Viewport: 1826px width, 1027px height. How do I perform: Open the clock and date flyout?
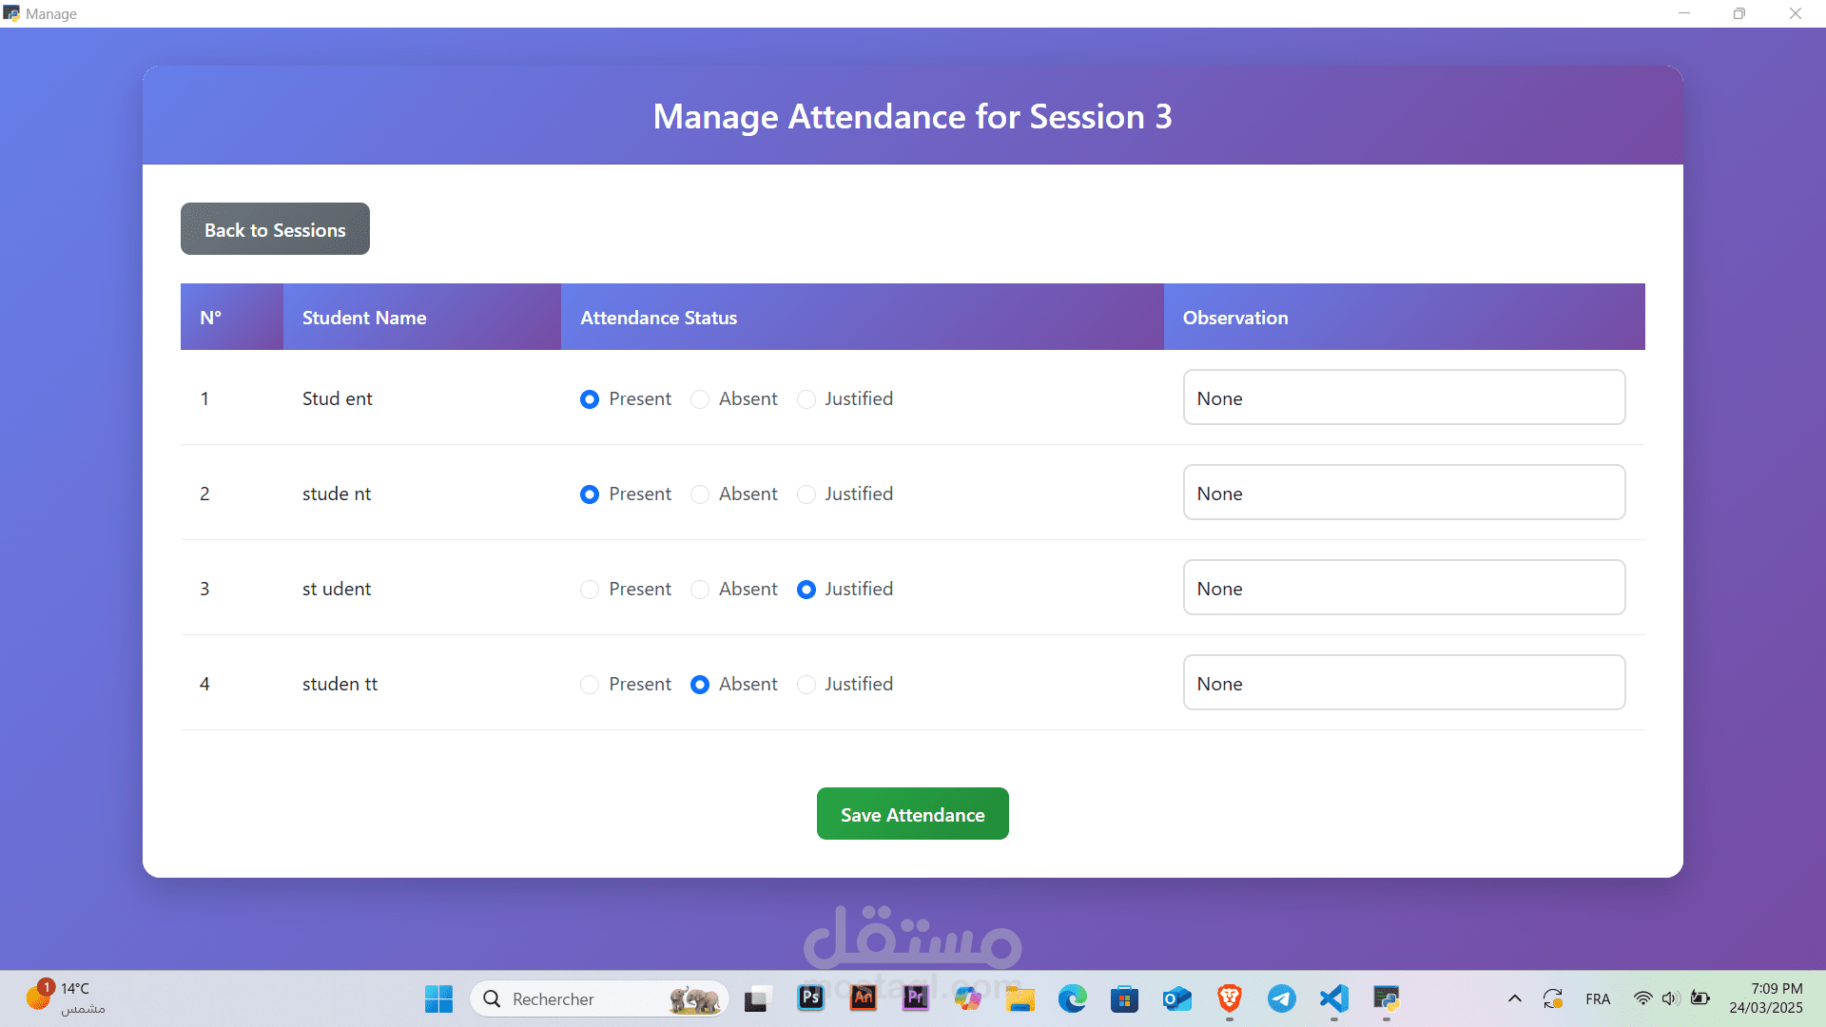click(1765, 998)
